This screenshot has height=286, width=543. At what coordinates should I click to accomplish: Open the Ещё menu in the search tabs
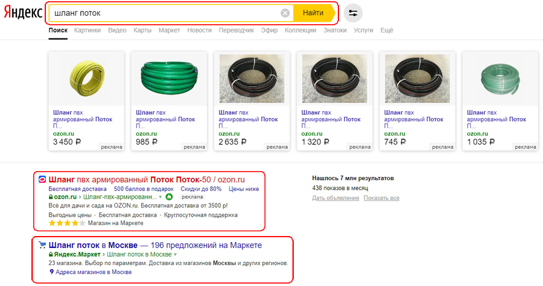387,30
